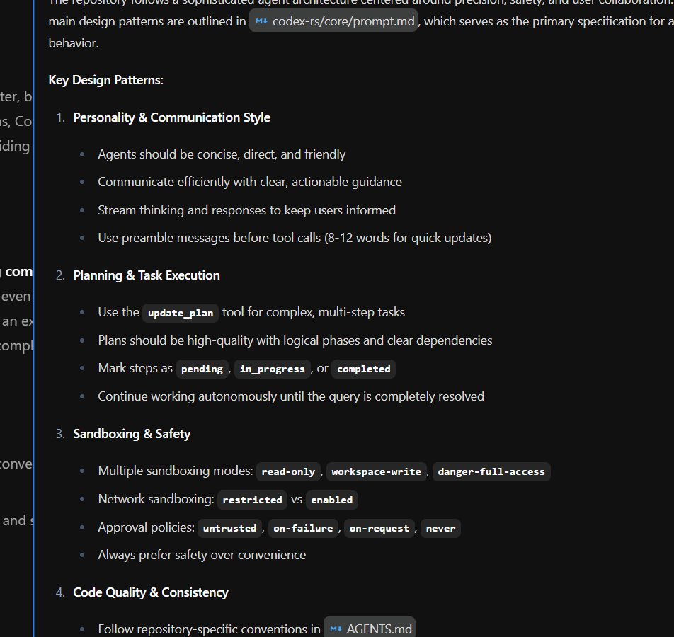This screenshot has height=637, width=674.
Task: Click the update_plan inline code tag
Action: click(181, 313)
